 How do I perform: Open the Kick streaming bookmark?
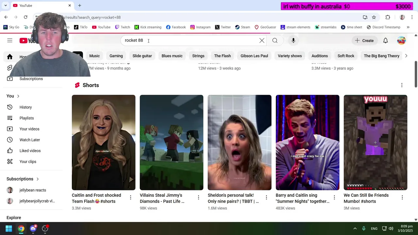(x=148, y=27)
